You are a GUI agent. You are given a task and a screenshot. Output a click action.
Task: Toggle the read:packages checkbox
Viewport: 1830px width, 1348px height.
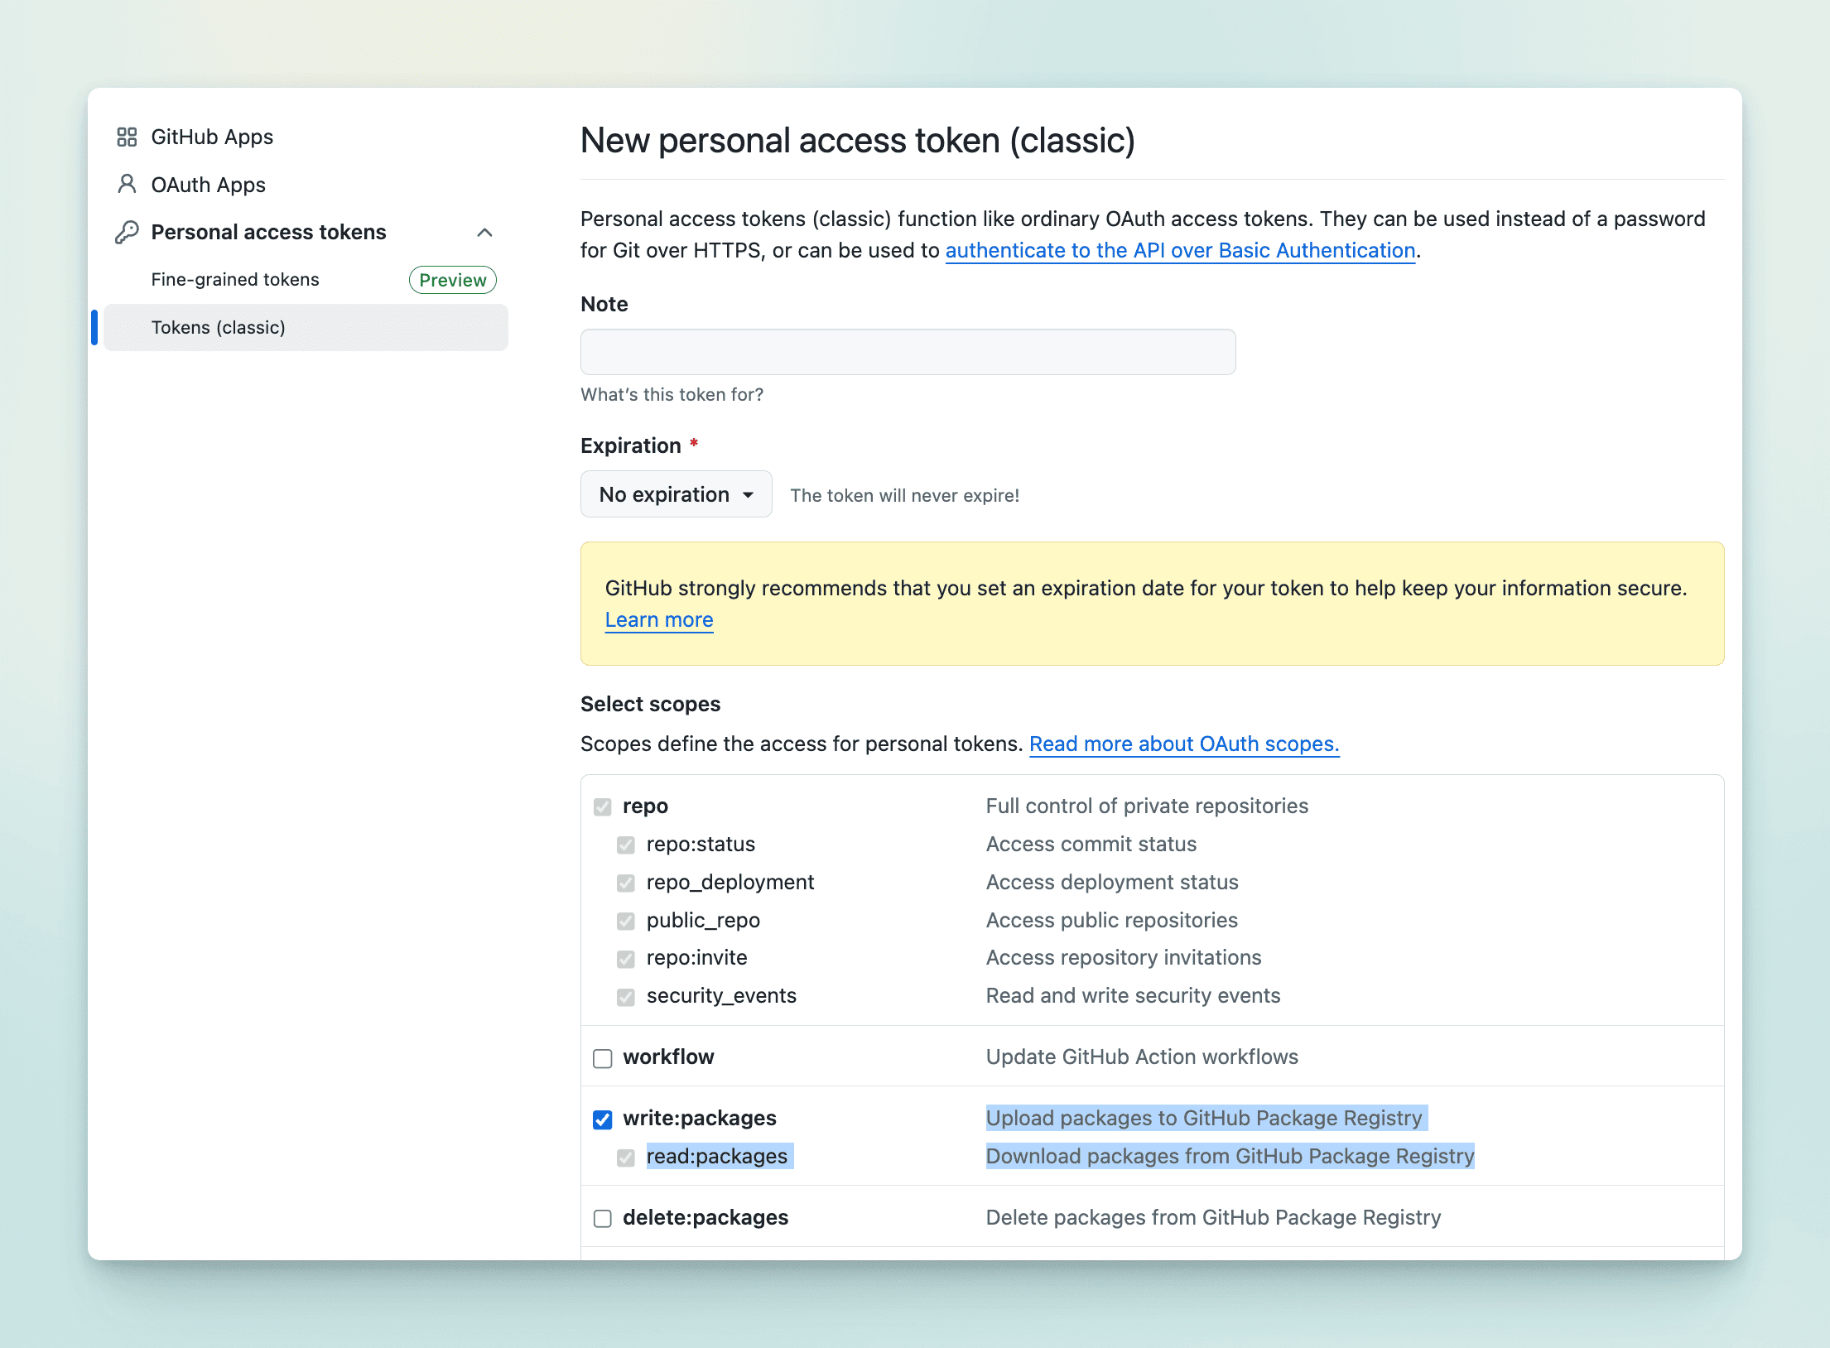point(626,1158)
